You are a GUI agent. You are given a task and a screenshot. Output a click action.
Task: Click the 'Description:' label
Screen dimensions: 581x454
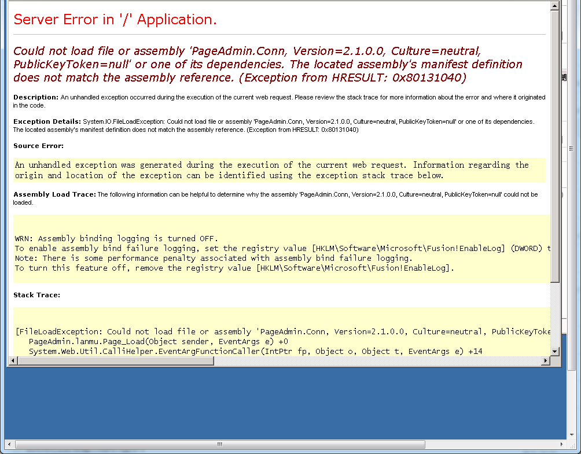click(x=36, y=97)
